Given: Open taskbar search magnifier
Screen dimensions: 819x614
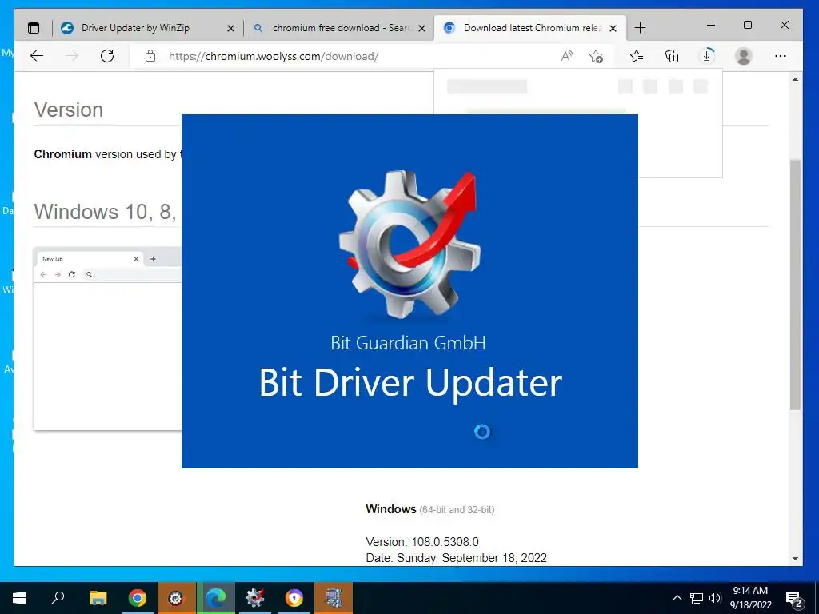Looking at the screenshot, I should [x=58, y=598].
